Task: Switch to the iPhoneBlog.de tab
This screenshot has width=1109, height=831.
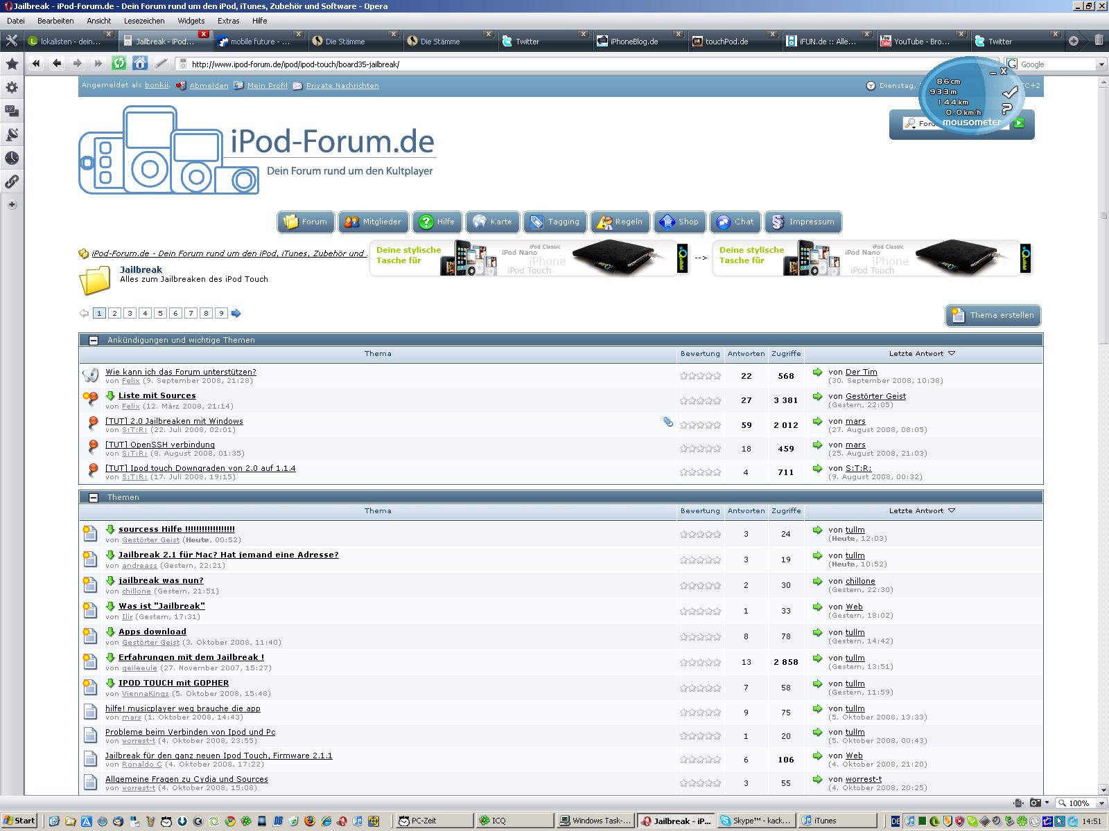Action: 639,41
